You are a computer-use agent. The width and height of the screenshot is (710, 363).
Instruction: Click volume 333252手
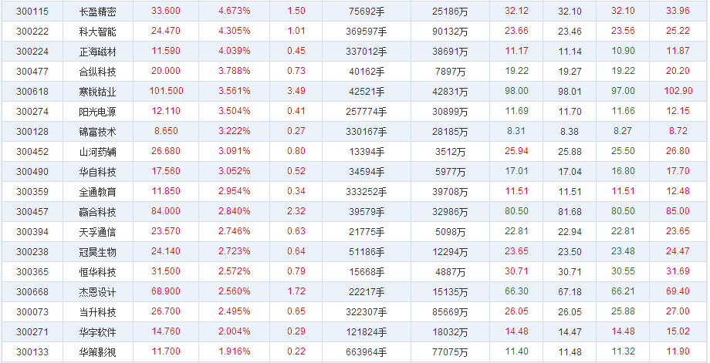pos(367,192)
